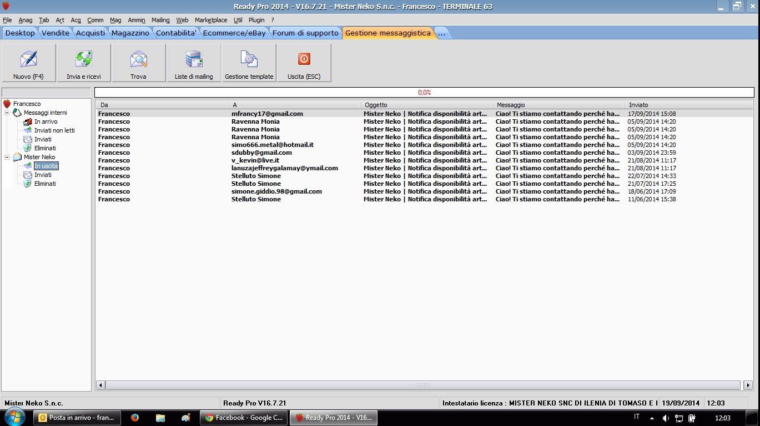The height and width of the screenshot is (426, 760).
Task: Switch to the Contabilita' tab
Action: [x=176, y=33]
